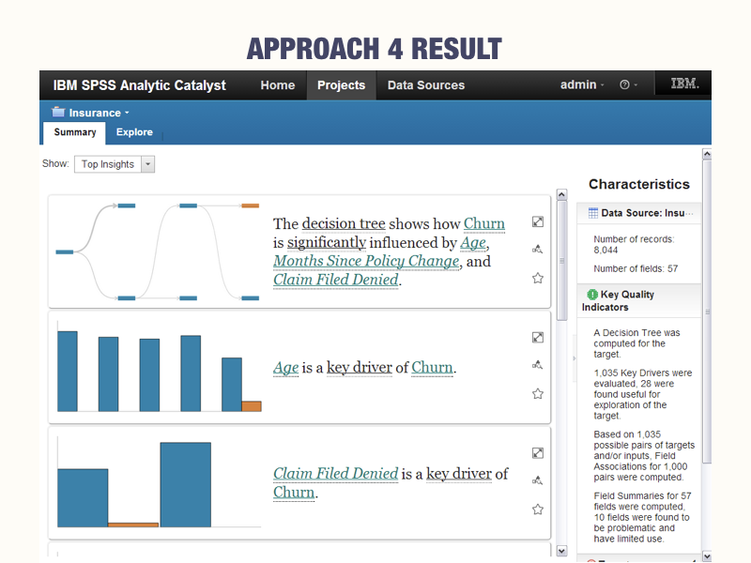751x563 pixels.
Task: Open the admin user menu
Action: (x=582, y=85)
